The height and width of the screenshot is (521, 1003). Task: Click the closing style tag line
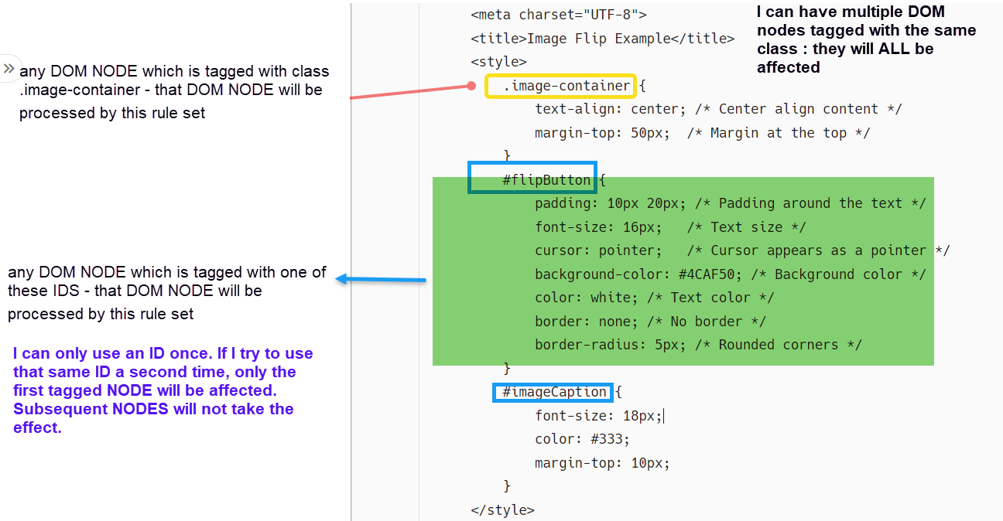pos(502,510)
